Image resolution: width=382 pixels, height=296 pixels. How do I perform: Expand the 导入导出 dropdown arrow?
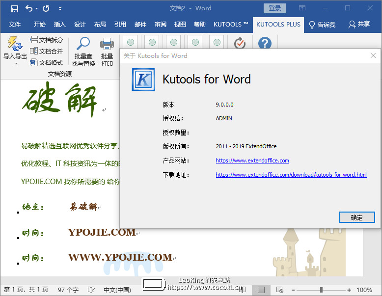[16, 64]
